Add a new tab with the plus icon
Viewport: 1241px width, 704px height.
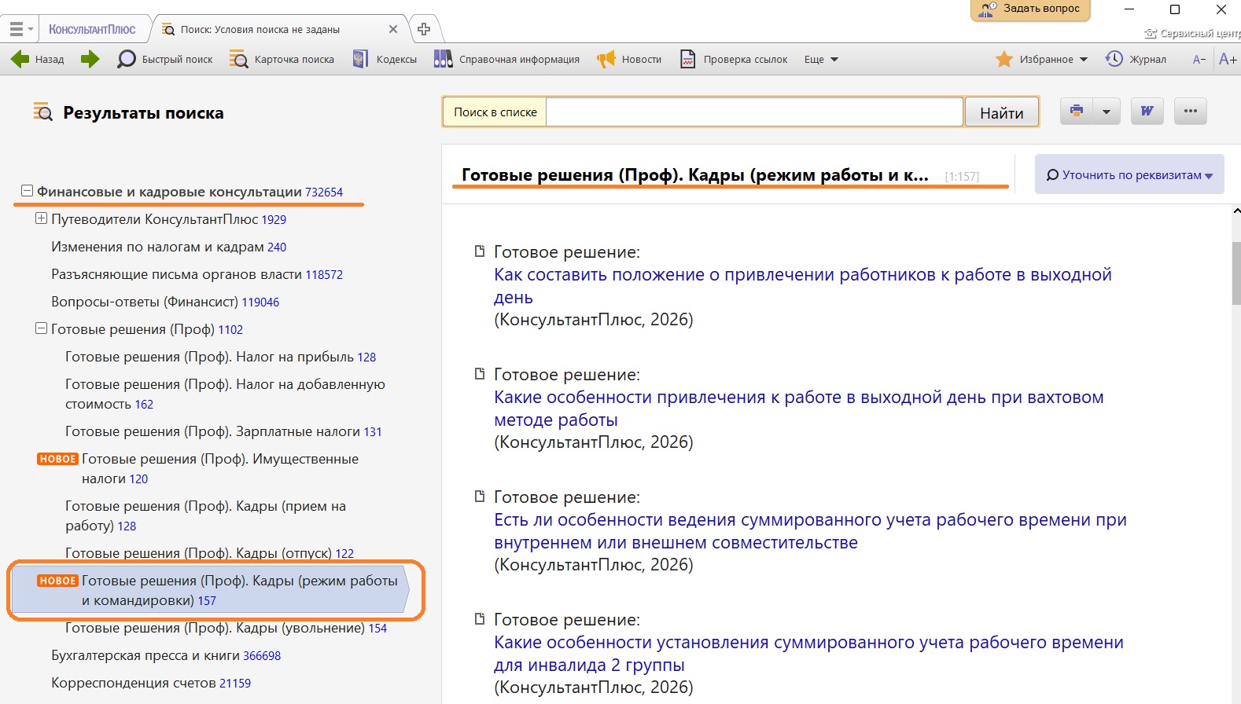[424, 29]
